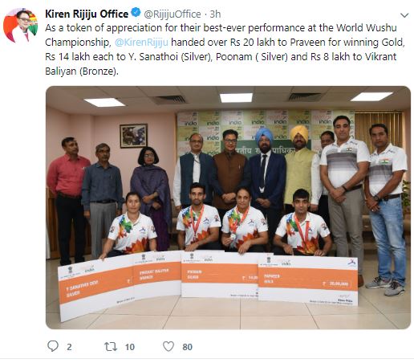
Task: Open the @RijijuOffice handle link
Action: [x=172, y=14]
